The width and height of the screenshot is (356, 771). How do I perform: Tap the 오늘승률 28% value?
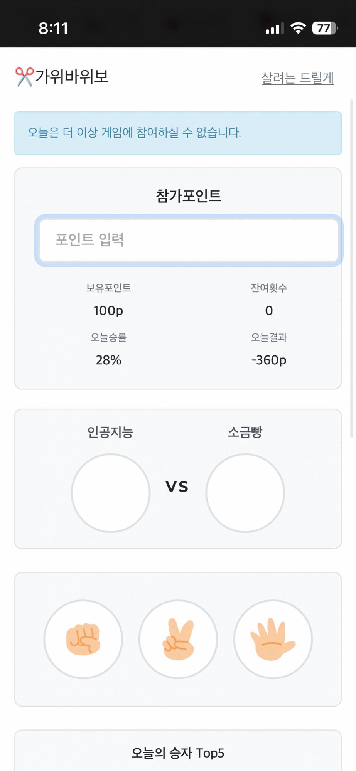[108, 360]
